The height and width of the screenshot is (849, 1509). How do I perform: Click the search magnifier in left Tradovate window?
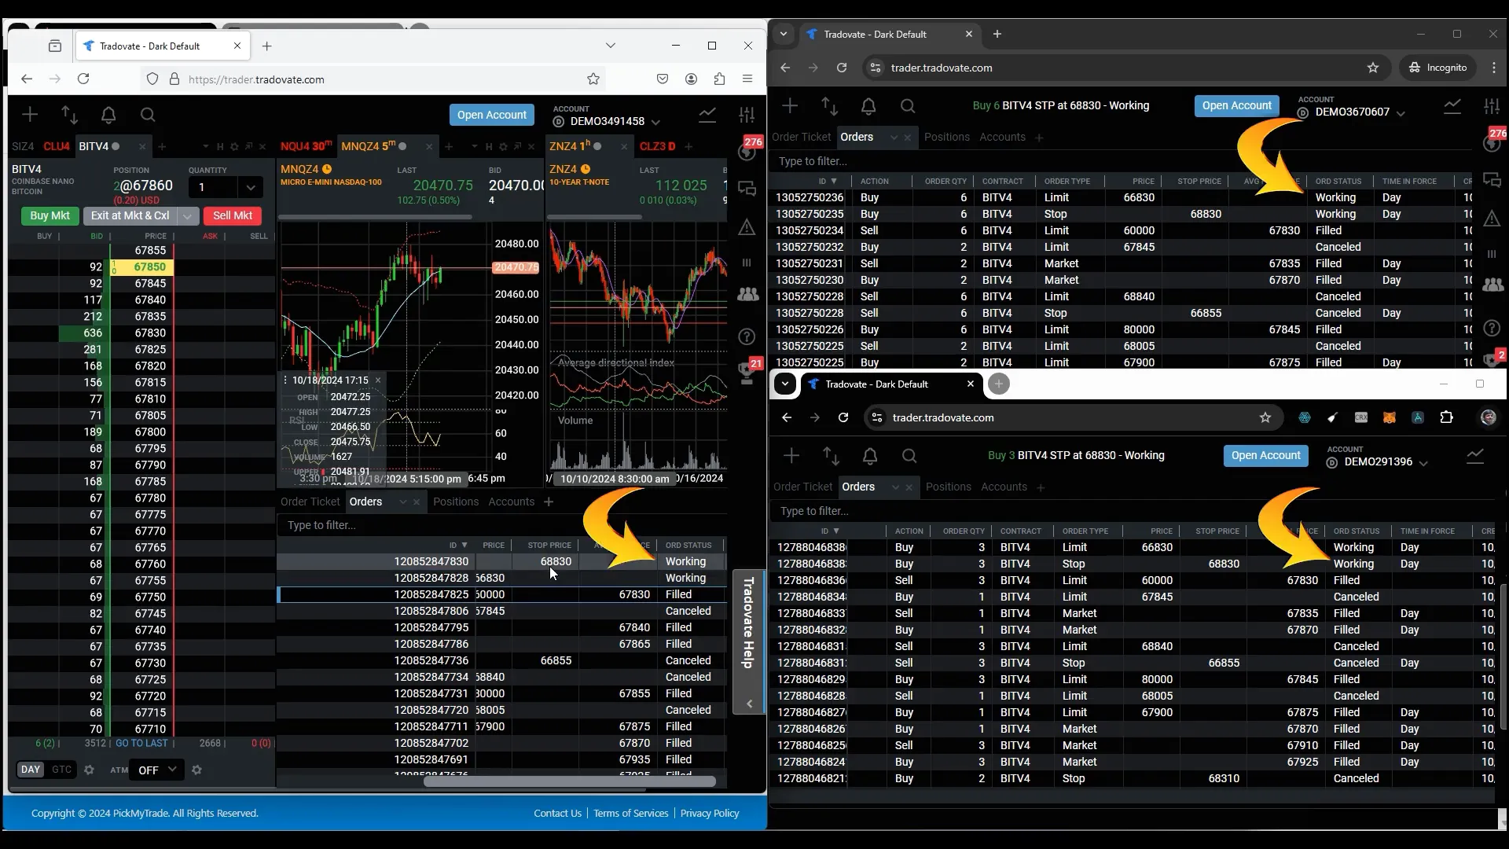point(148,115)
